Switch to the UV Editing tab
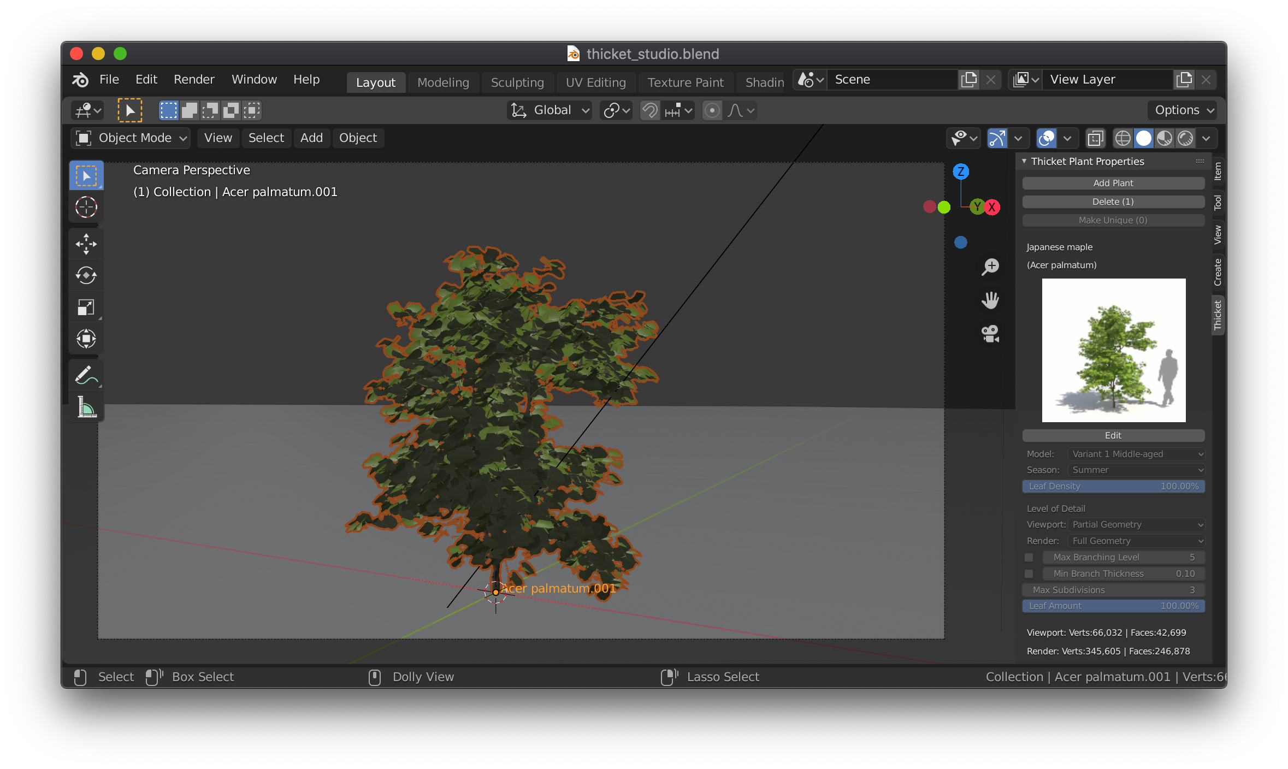This screenshot has height=769, width=1288. pos(596,81)
